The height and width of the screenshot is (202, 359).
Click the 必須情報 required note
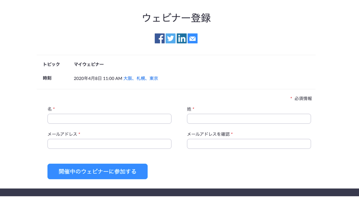tap(303, 98)
